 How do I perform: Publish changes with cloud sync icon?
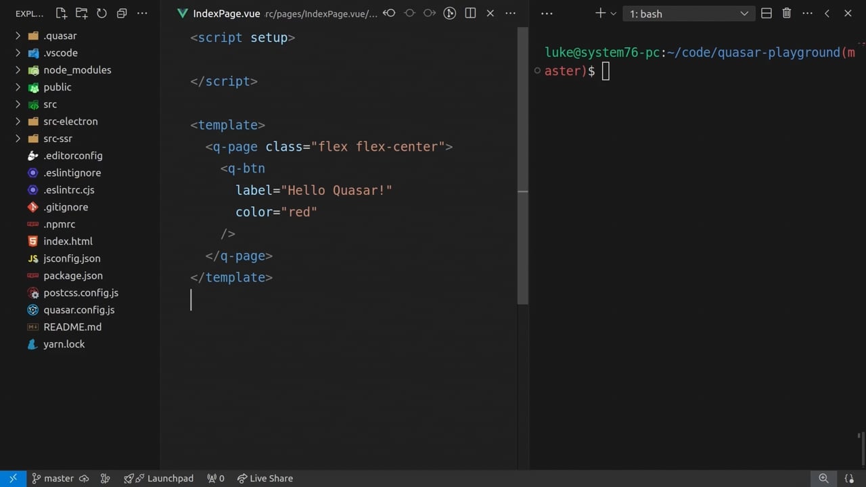[85, 478]
